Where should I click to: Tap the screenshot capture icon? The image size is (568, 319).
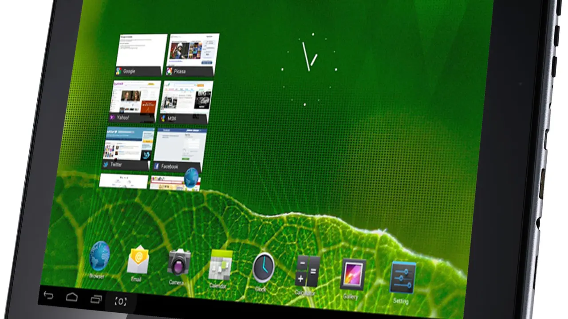coord(121,301)
